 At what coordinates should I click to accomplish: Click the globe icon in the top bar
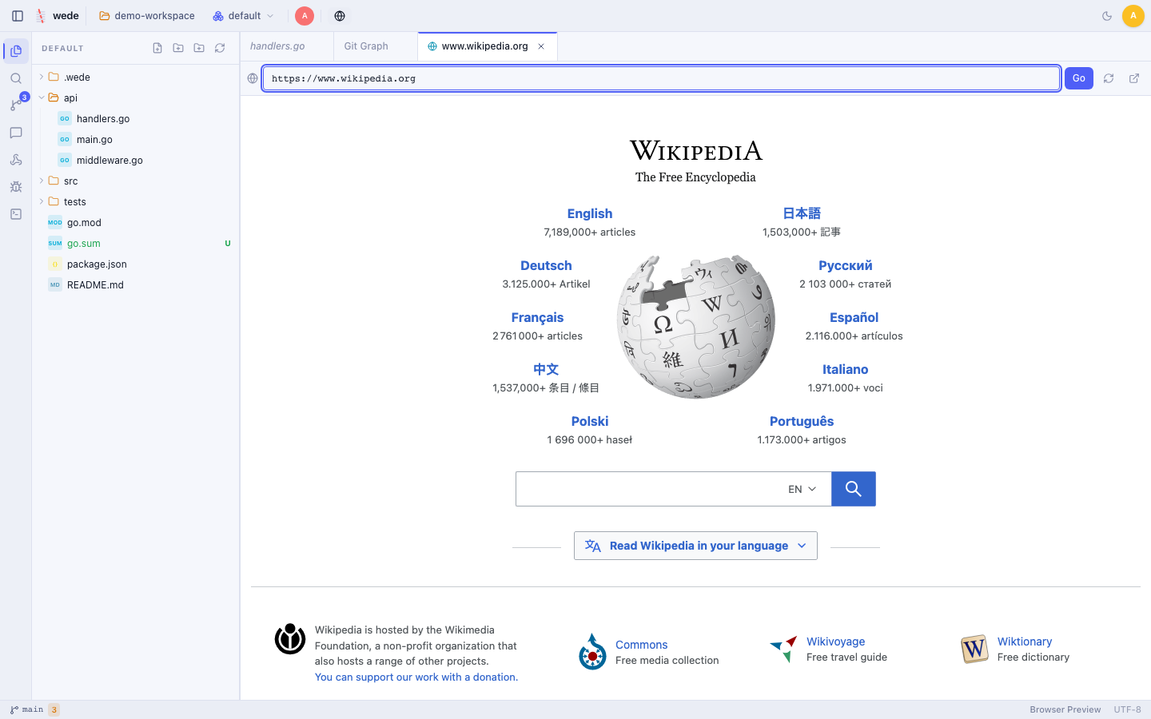[x=340, y=16]
